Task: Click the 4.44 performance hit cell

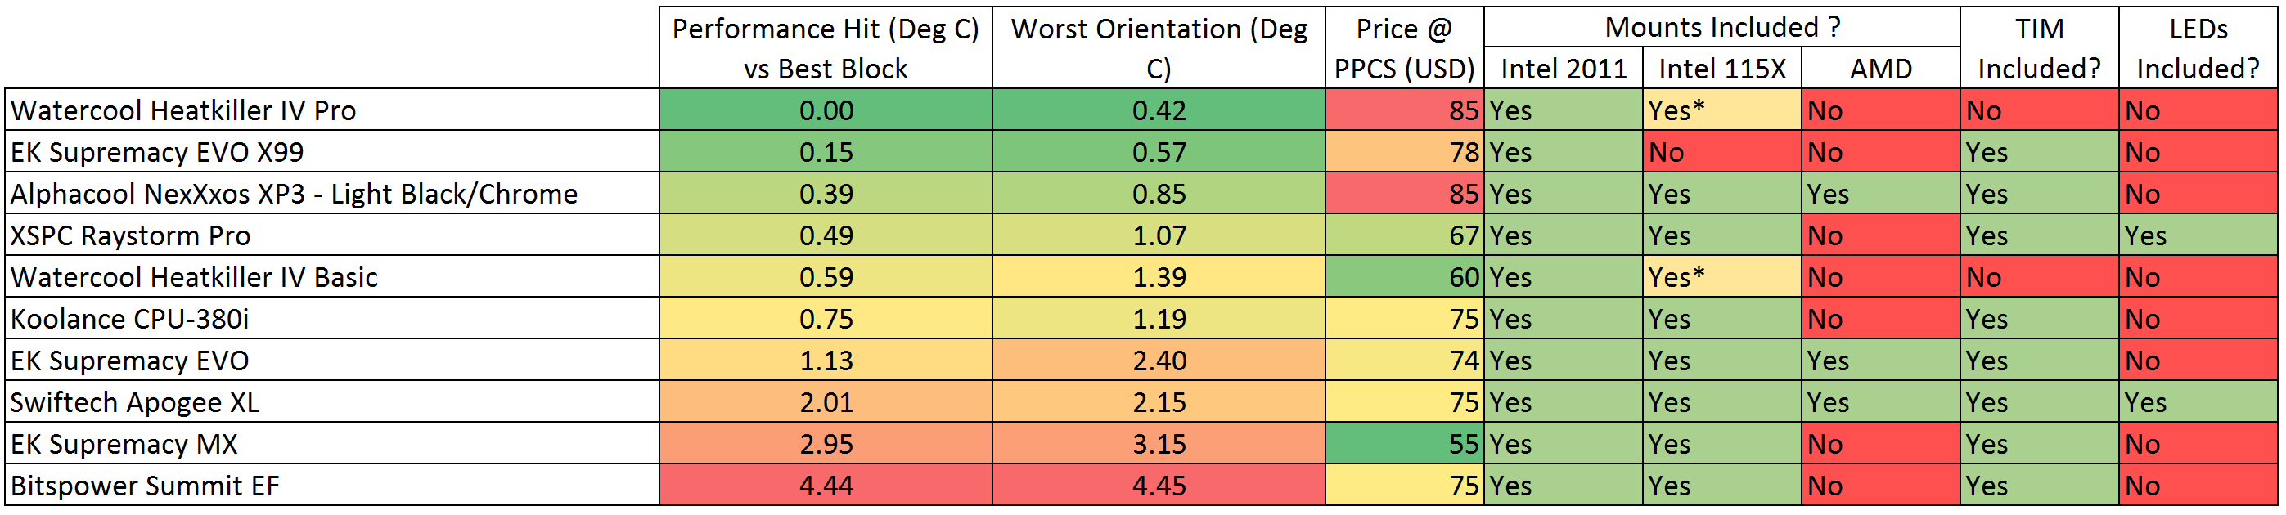Action: 826,486
